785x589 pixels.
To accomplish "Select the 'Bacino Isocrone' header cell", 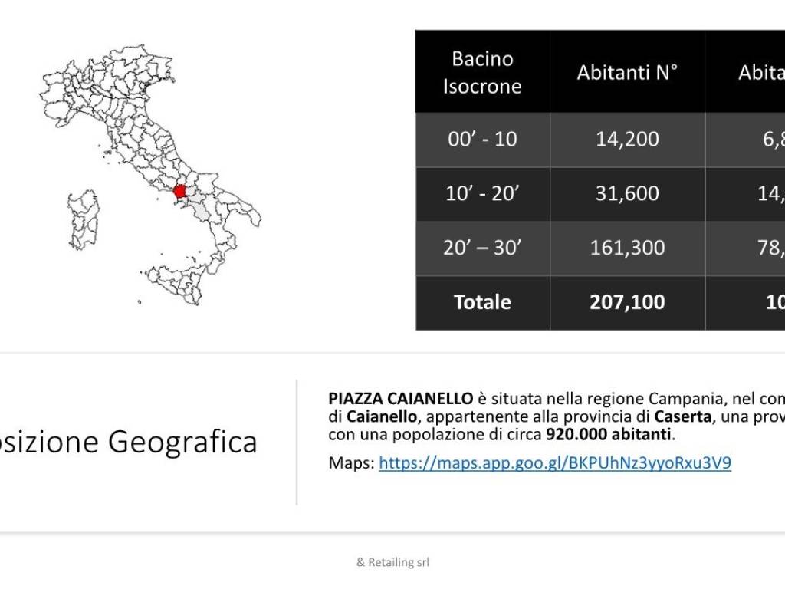I will pos(482,72).
